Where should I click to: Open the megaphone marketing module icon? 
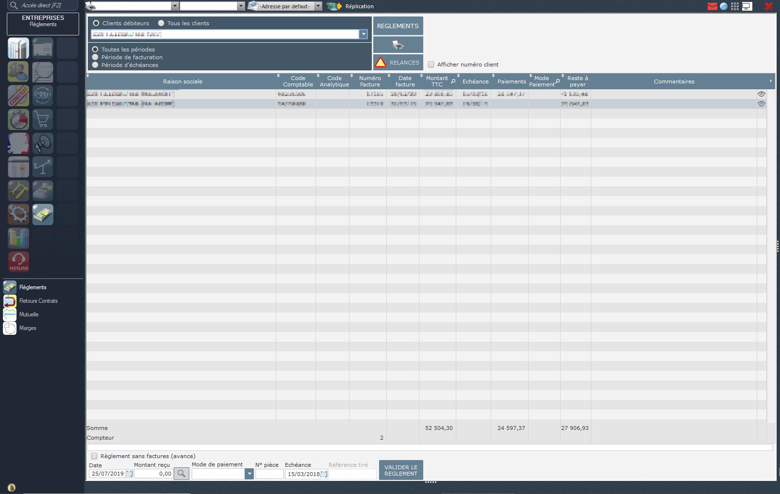(43, 143)
